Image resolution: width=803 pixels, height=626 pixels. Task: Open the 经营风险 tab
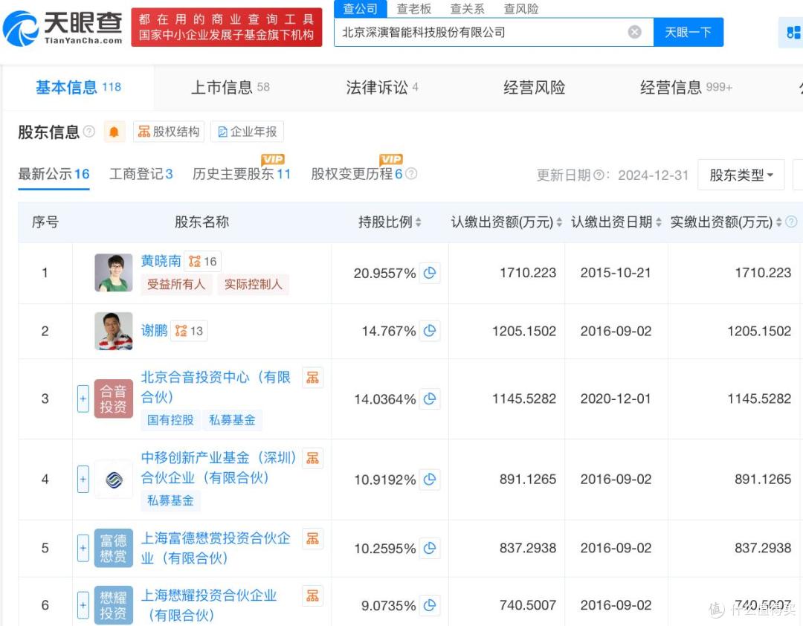click(534, 88)
